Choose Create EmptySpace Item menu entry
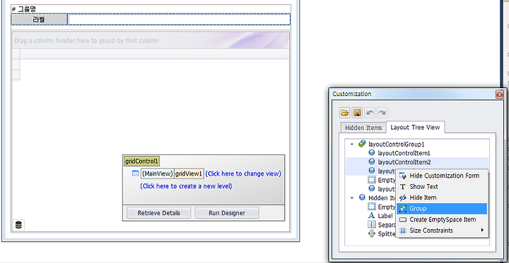This screenshot has height=263, width=509. point(442,219)
